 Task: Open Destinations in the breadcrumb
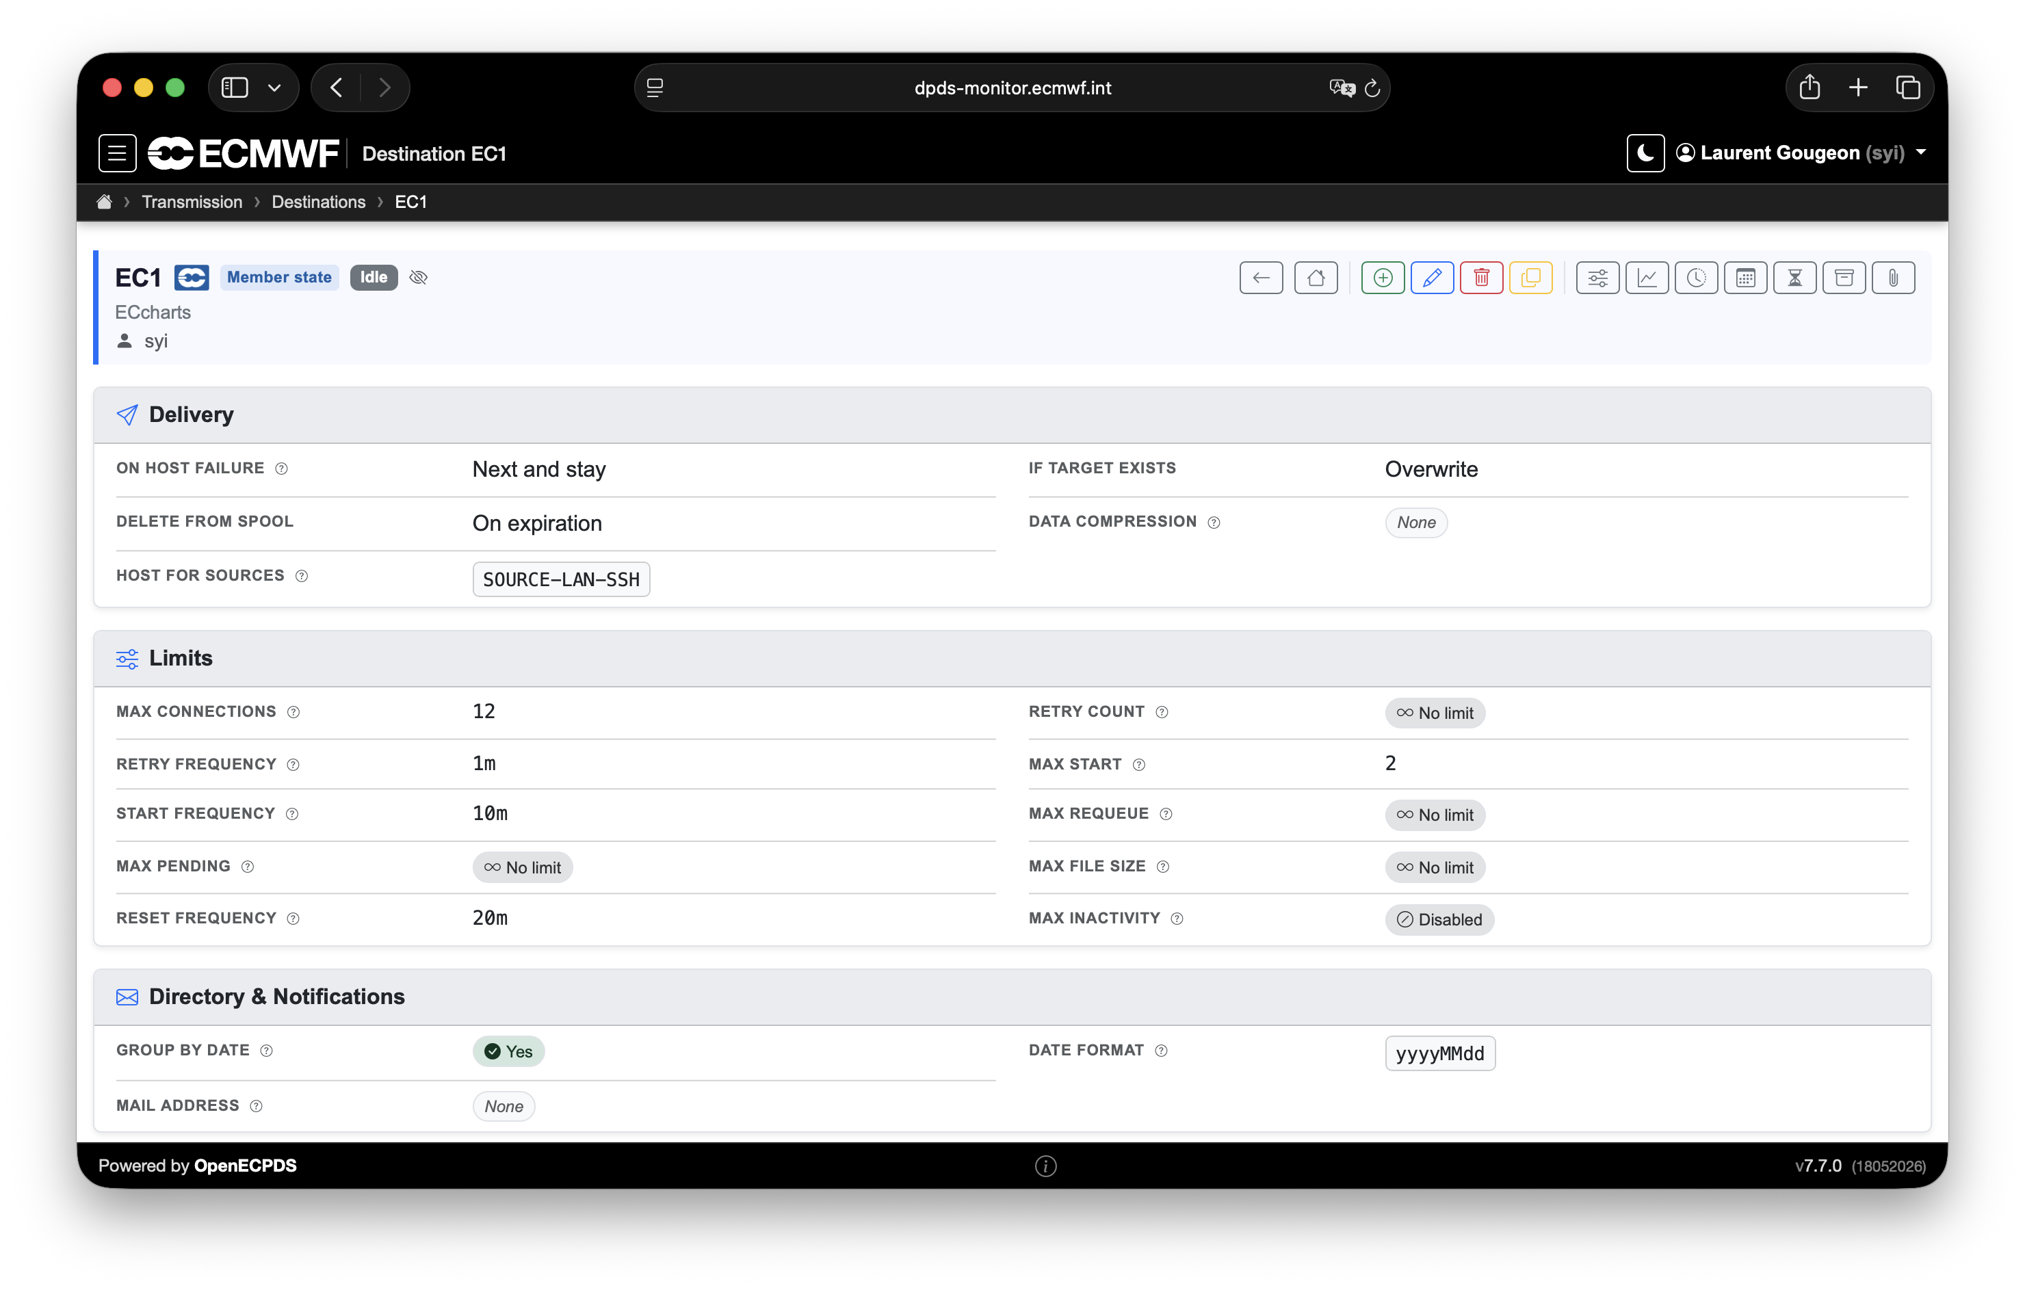[318, 202]
